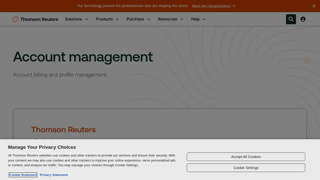Click the Thomson Reuters logo
The width and height of the screenshot is (320, 180).
tap(35, 19)
